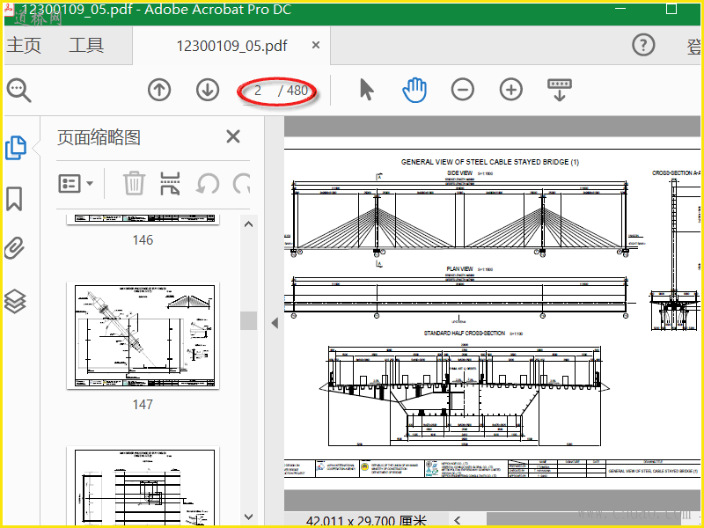Screen dimensions: 704x528
Task: Click the GENERAL VIEW OF STEEL CABLE STAYED BRIDGE title
Action: click(x=490, y=162)
